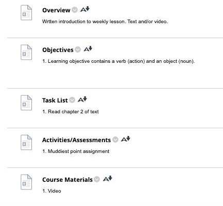The height and width of the screenshot is (206, 223).
Task: Open accessibility score icon beside Task List
Action: click(x=82, y=99)
